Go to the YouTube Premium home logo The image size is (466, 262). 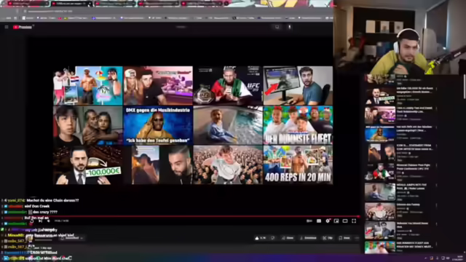tap(23, 27)
